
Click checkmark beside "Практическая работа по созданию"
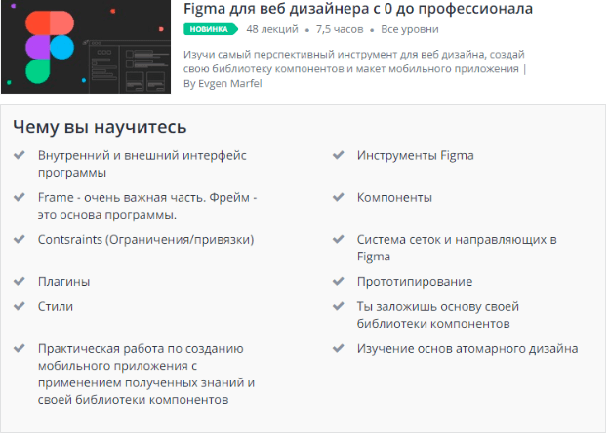click(20, 348)
